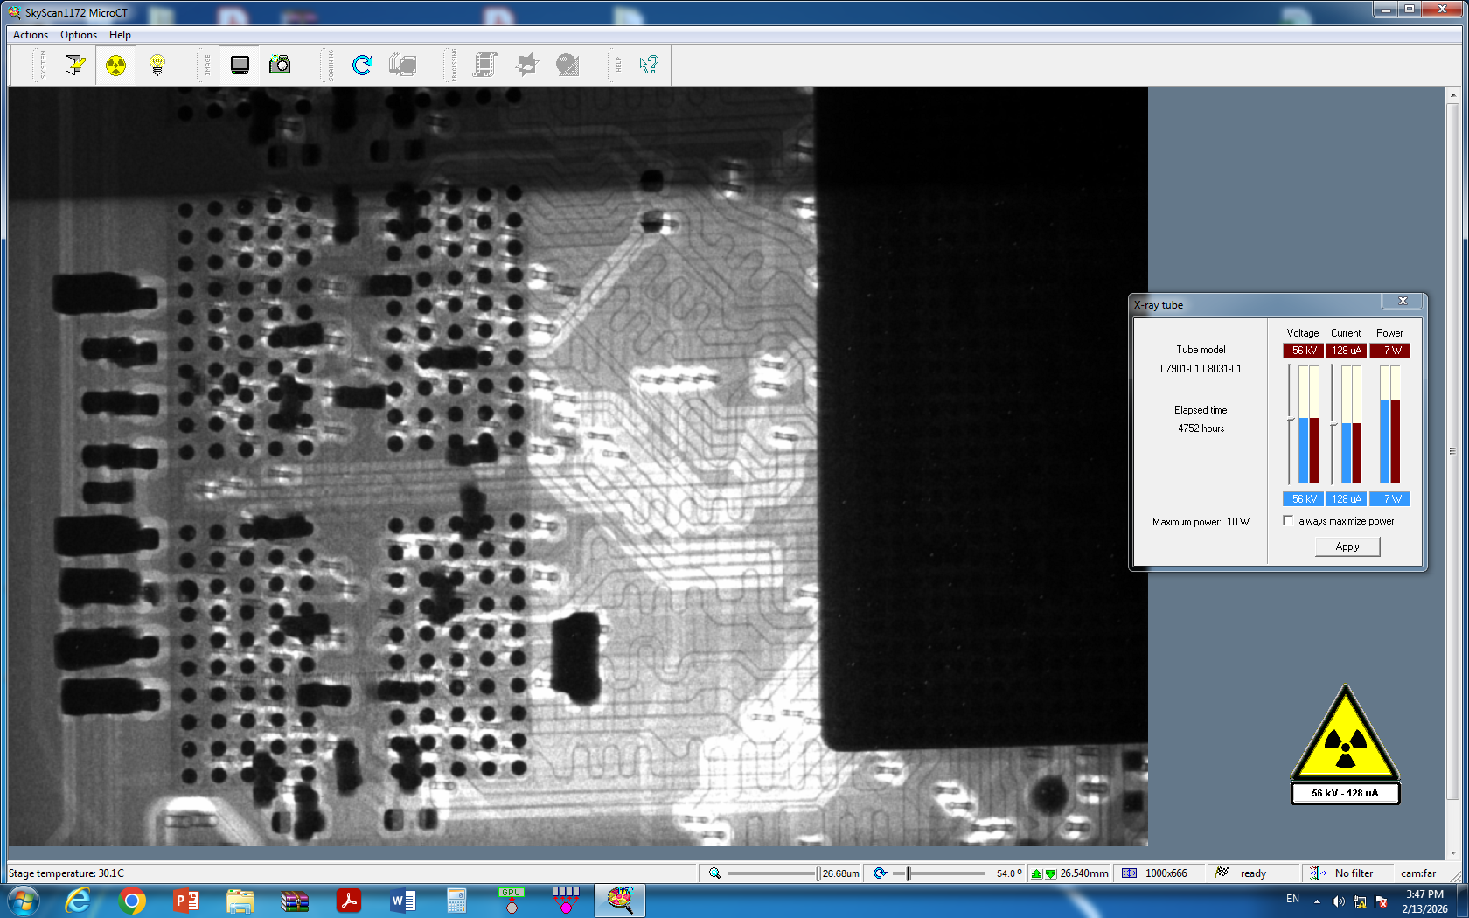Expand hidden system tray icons arrow
The height and width of the screenshot is (918, 1469).
1317,901
